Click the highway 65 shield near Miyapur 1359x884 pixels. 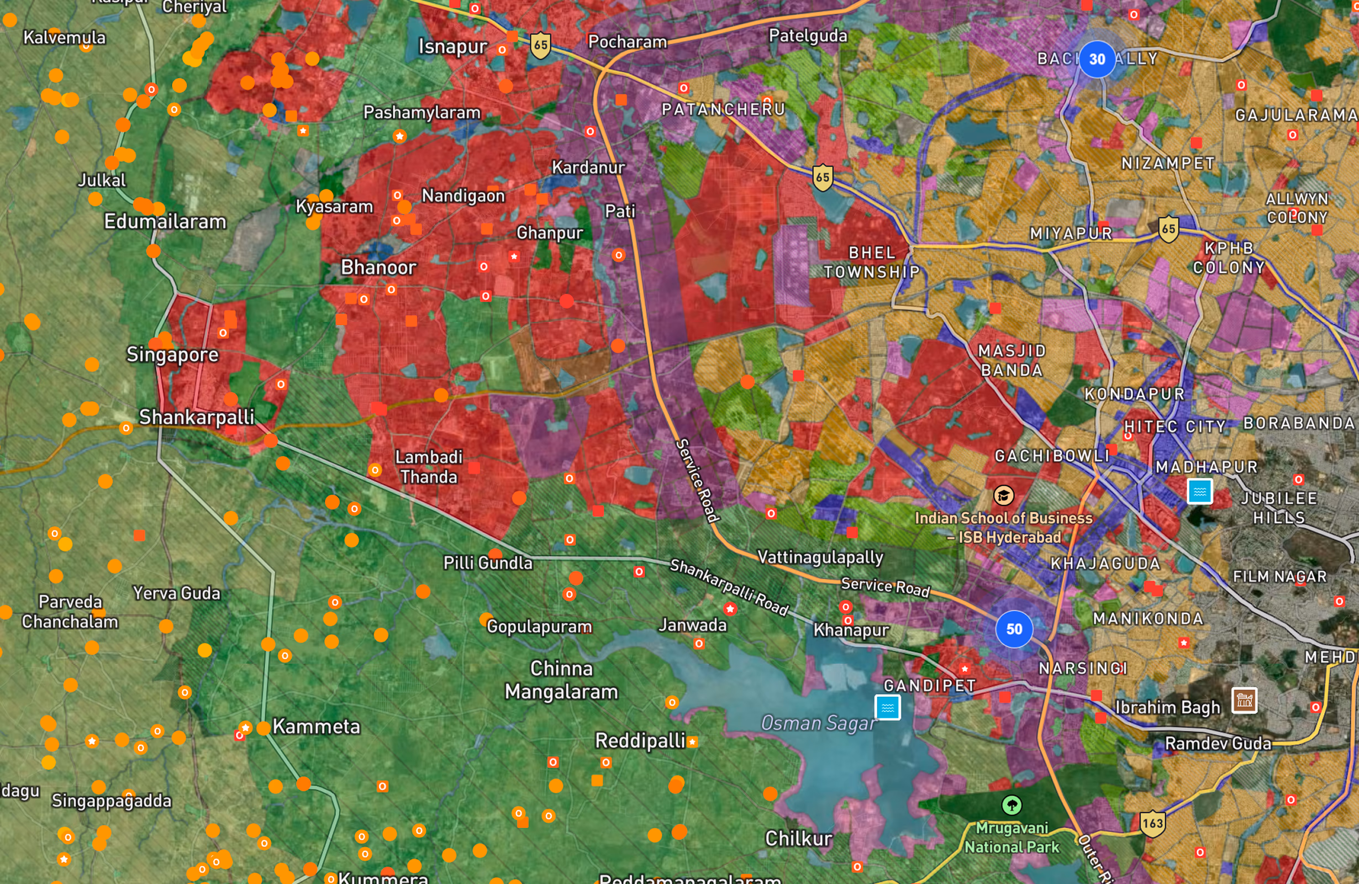[1168, 229]
